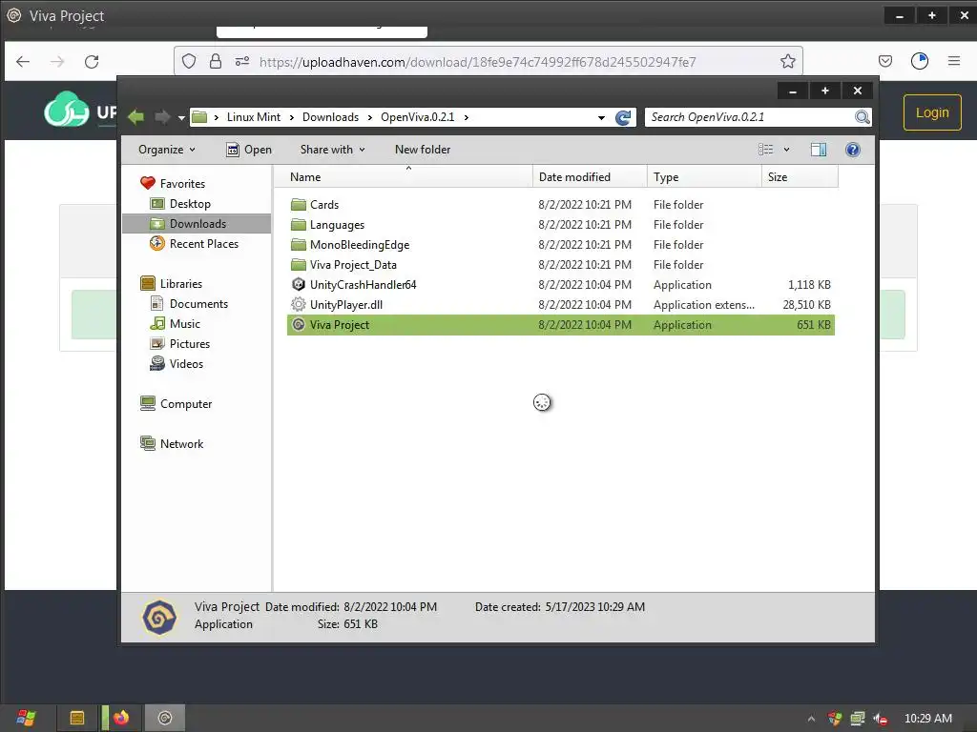Click Computer in the navigation pane
977x732 pixels.
[177, 403]
